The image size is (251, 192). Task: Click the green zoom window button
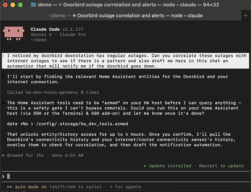click(20, 5)
